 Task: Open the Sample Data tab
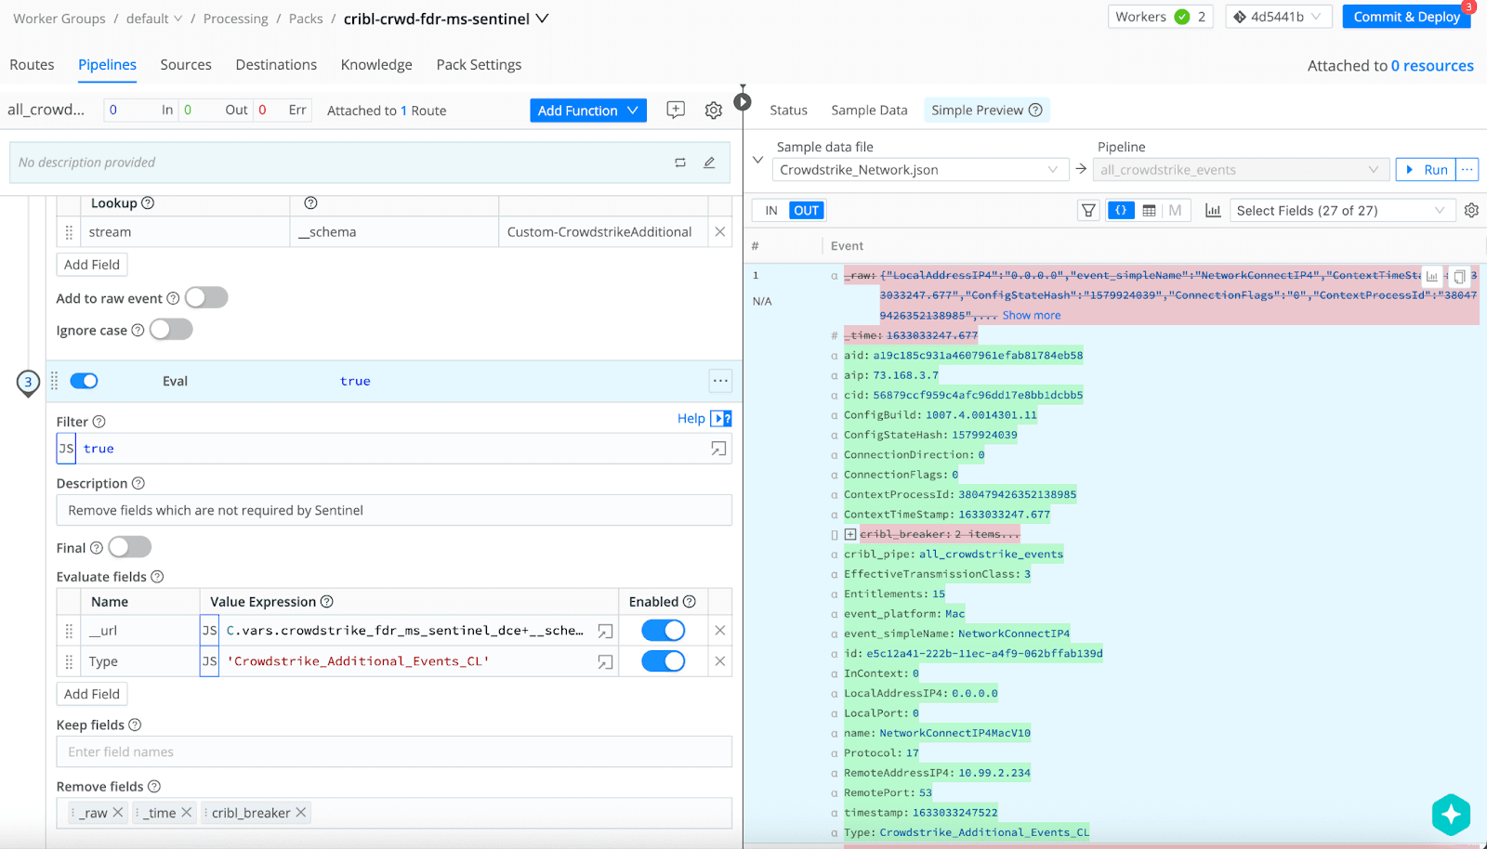click(869, 111)
